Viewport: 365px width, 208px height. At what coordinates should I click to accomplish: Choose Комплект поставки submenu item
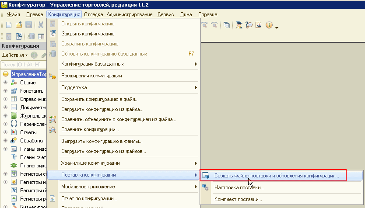tap(281, 199)
